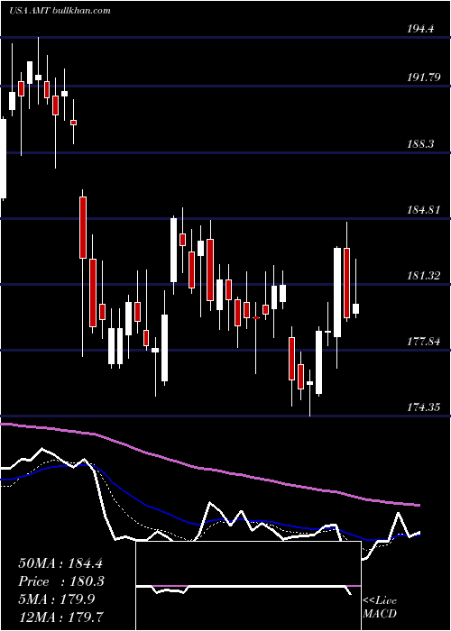This screenshot has height=631, width=451.
Task: Click the 12MA : 179.7 readout
Action: coord(61,617)
